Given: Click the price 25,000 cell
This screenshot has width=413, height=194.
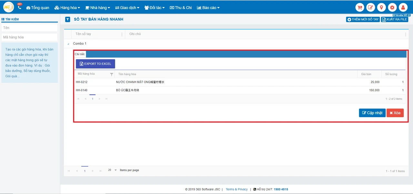Looking at the screenshot, I should [375, 82].
